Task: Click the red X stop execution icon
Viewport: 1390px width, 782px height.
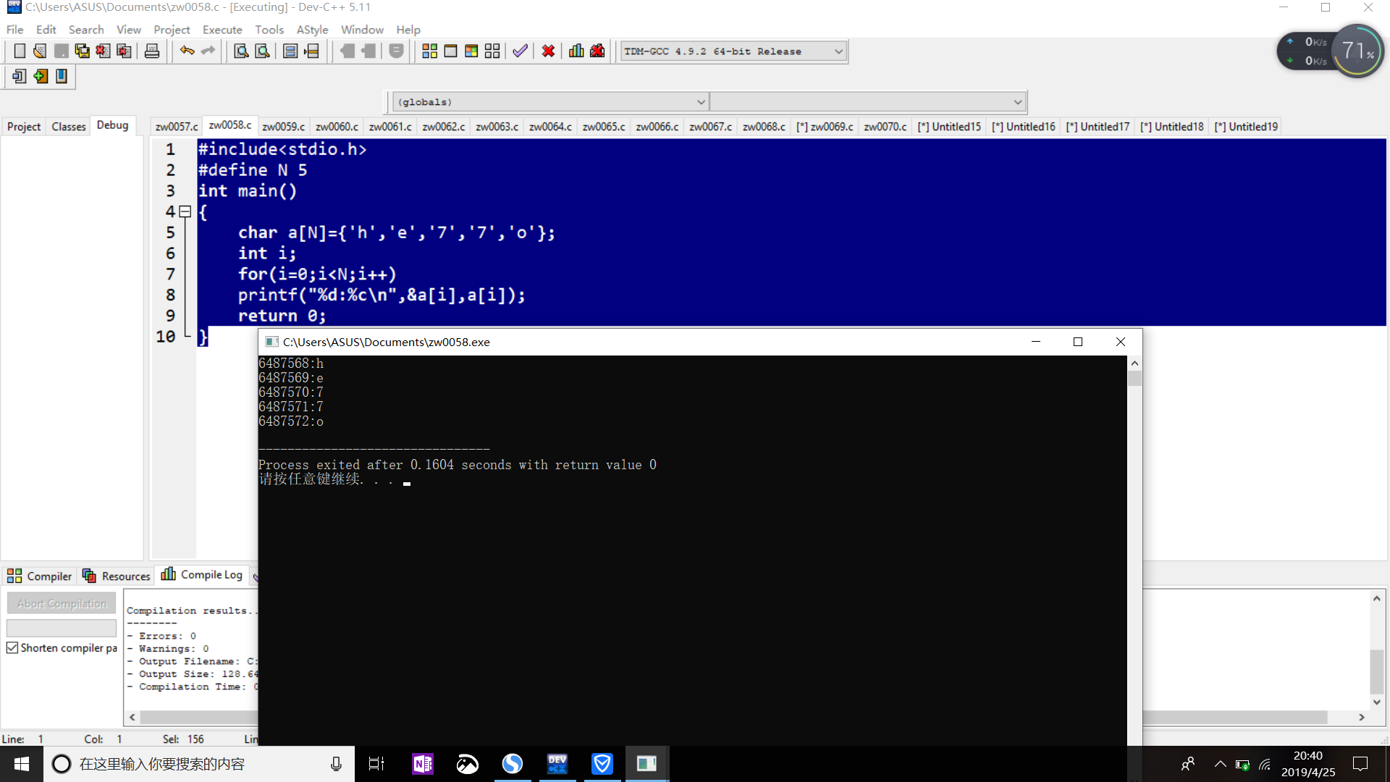Action: [548, 51]
